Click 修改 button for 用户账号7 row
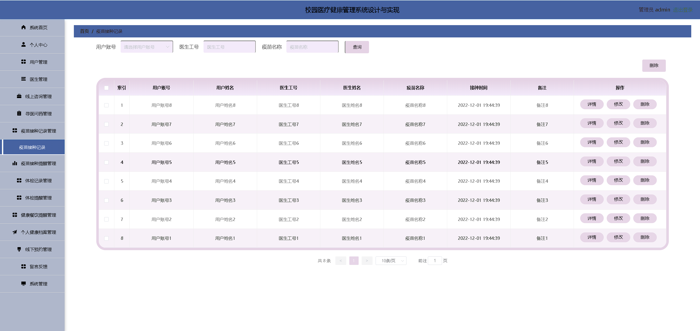700x331 pixels. point(618,123)
